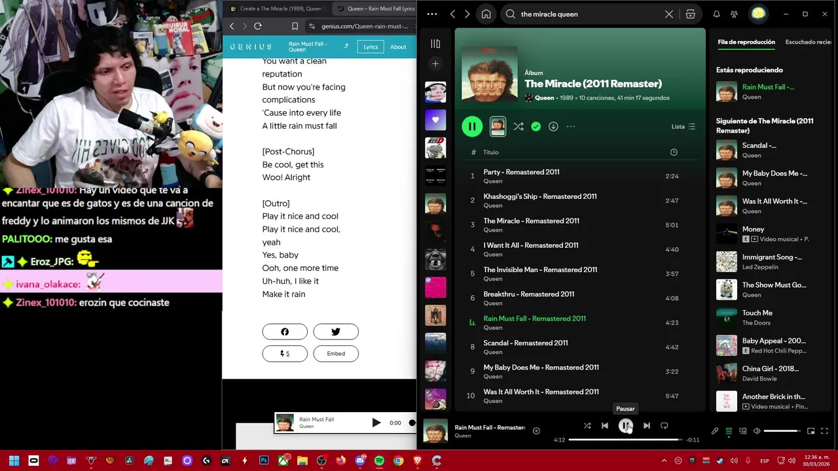Click the Spotify search box
Image resolution: width=838 pixels, height=471 pixels.
[589, 14]
